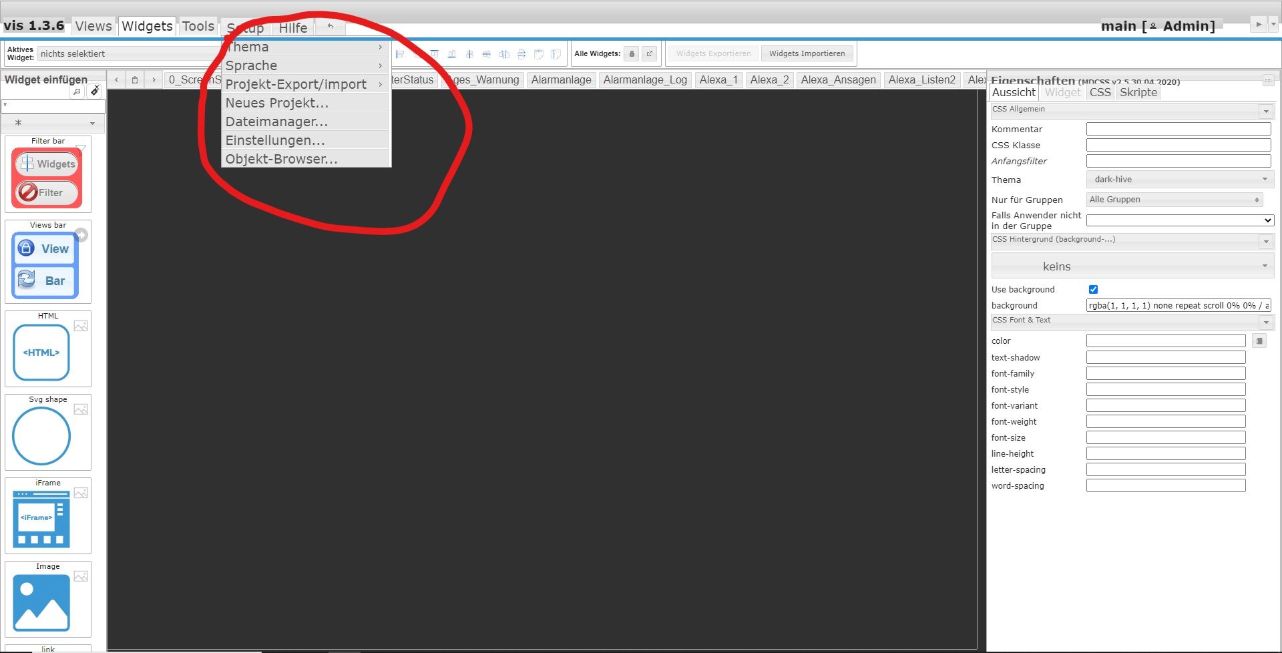Screen dimensions: 1282x653
Task: Click the equal height toolbar icon
Action: click(556, 54)
